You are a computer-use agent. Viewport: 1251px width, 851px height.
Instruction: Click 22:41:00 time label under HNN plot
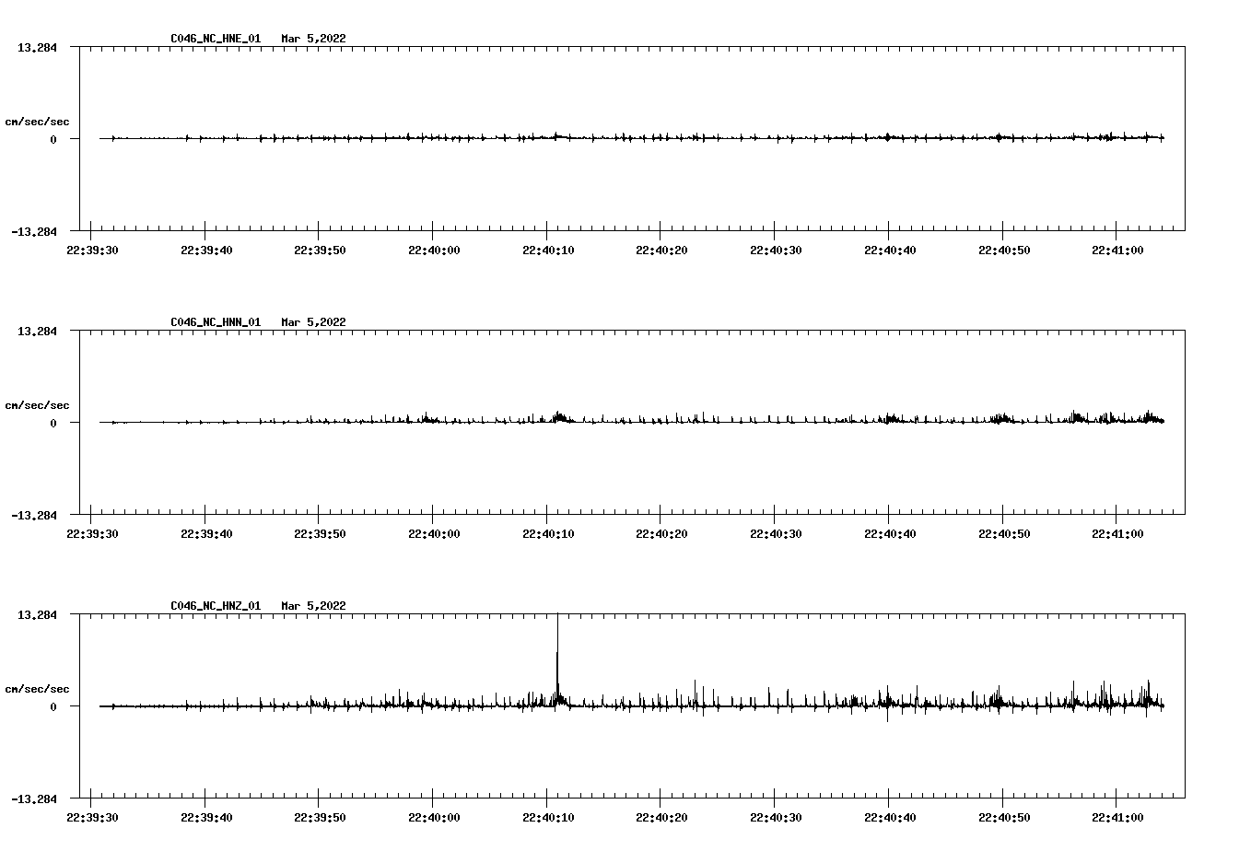click(1117, 533)
